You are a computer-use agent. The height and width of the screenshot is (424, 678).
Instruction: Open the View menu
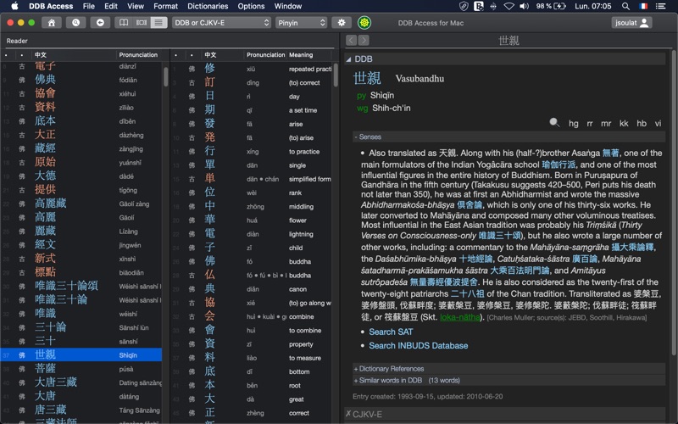click(x=136, y=6)
